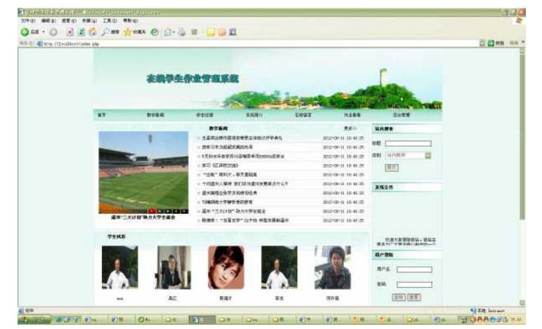Viewport: 542px width, 329px height.
Task: Click the stadium slideshow image
Action: pyautogui.click(x=143, y=173)
